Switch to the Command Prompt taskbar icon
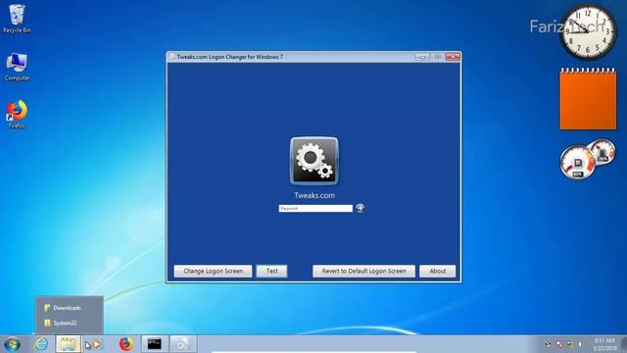Viewport: 627px width, 353px height. tap(155, 344)
